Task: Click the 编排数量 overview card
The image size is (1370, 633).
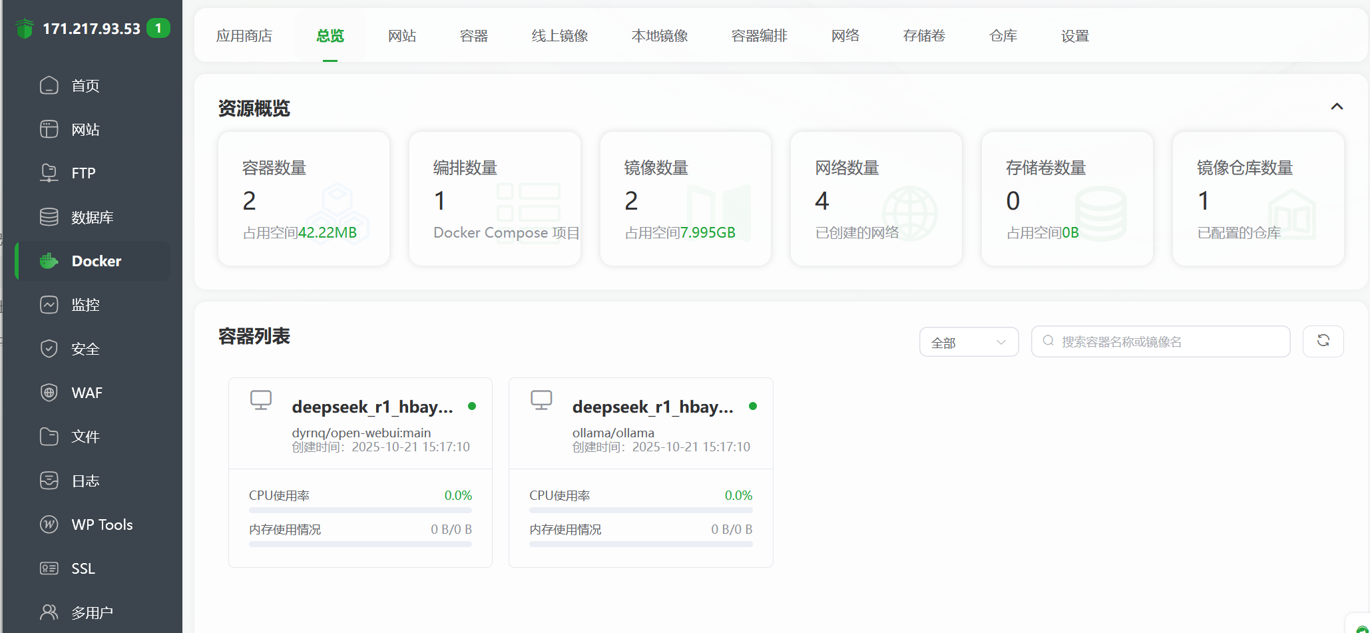Action: [495, 198]
